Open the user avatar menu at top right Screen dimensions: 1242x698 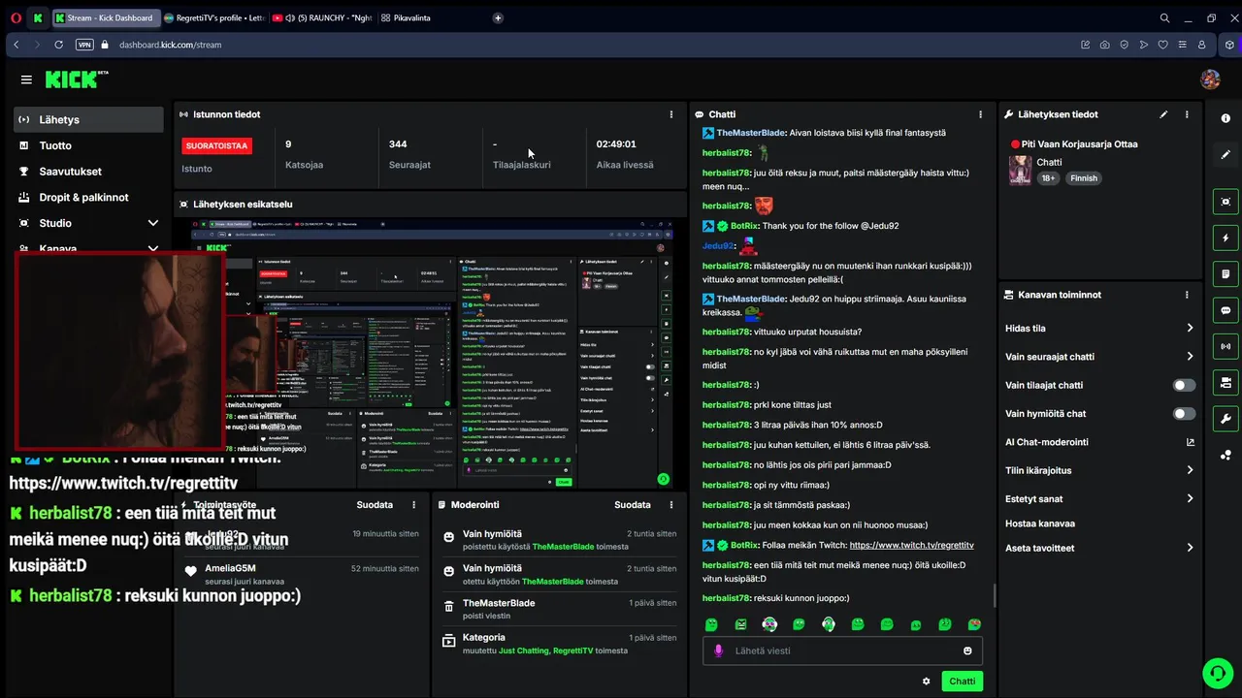tap(1210, 79)
